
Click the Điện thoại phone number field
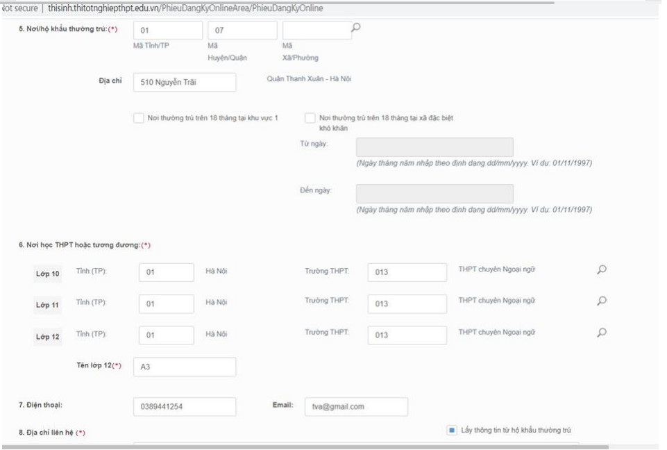click(184, 407)
